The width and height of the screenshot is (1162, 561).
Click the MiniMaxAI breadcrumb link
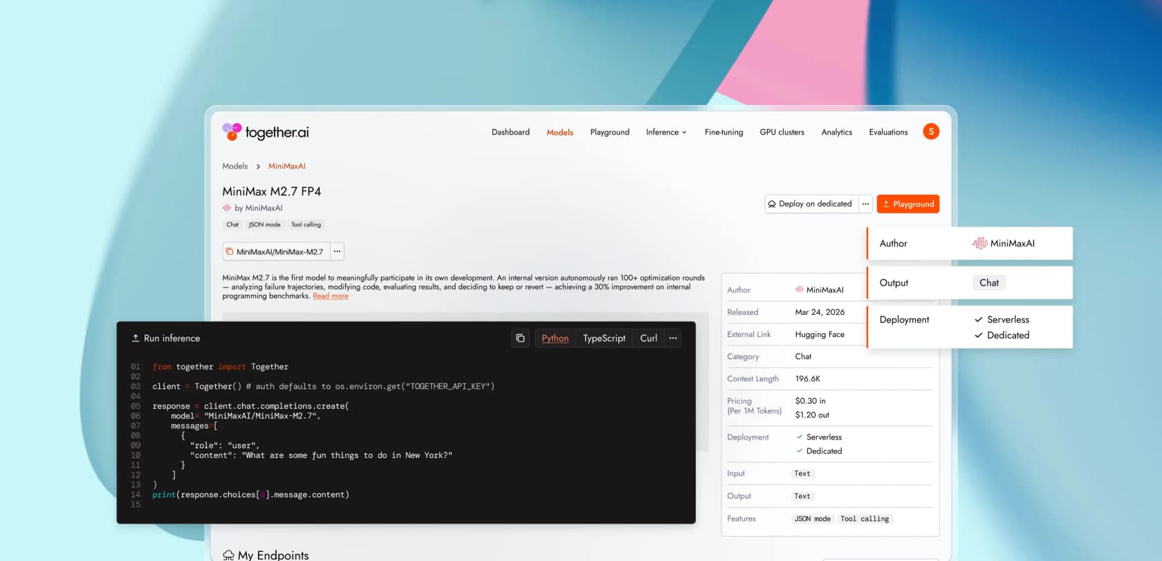point(286,166)
